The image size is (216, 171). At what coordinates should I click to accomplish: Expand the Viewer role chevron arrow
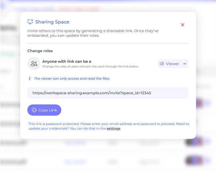click(185, 63)
